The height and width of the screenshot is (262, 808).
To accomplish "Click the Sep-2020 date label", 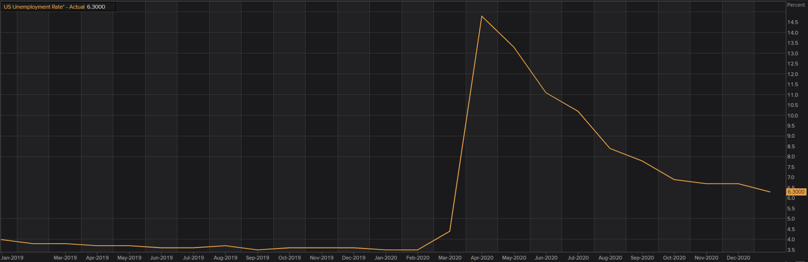I will (x=642, y=258).
